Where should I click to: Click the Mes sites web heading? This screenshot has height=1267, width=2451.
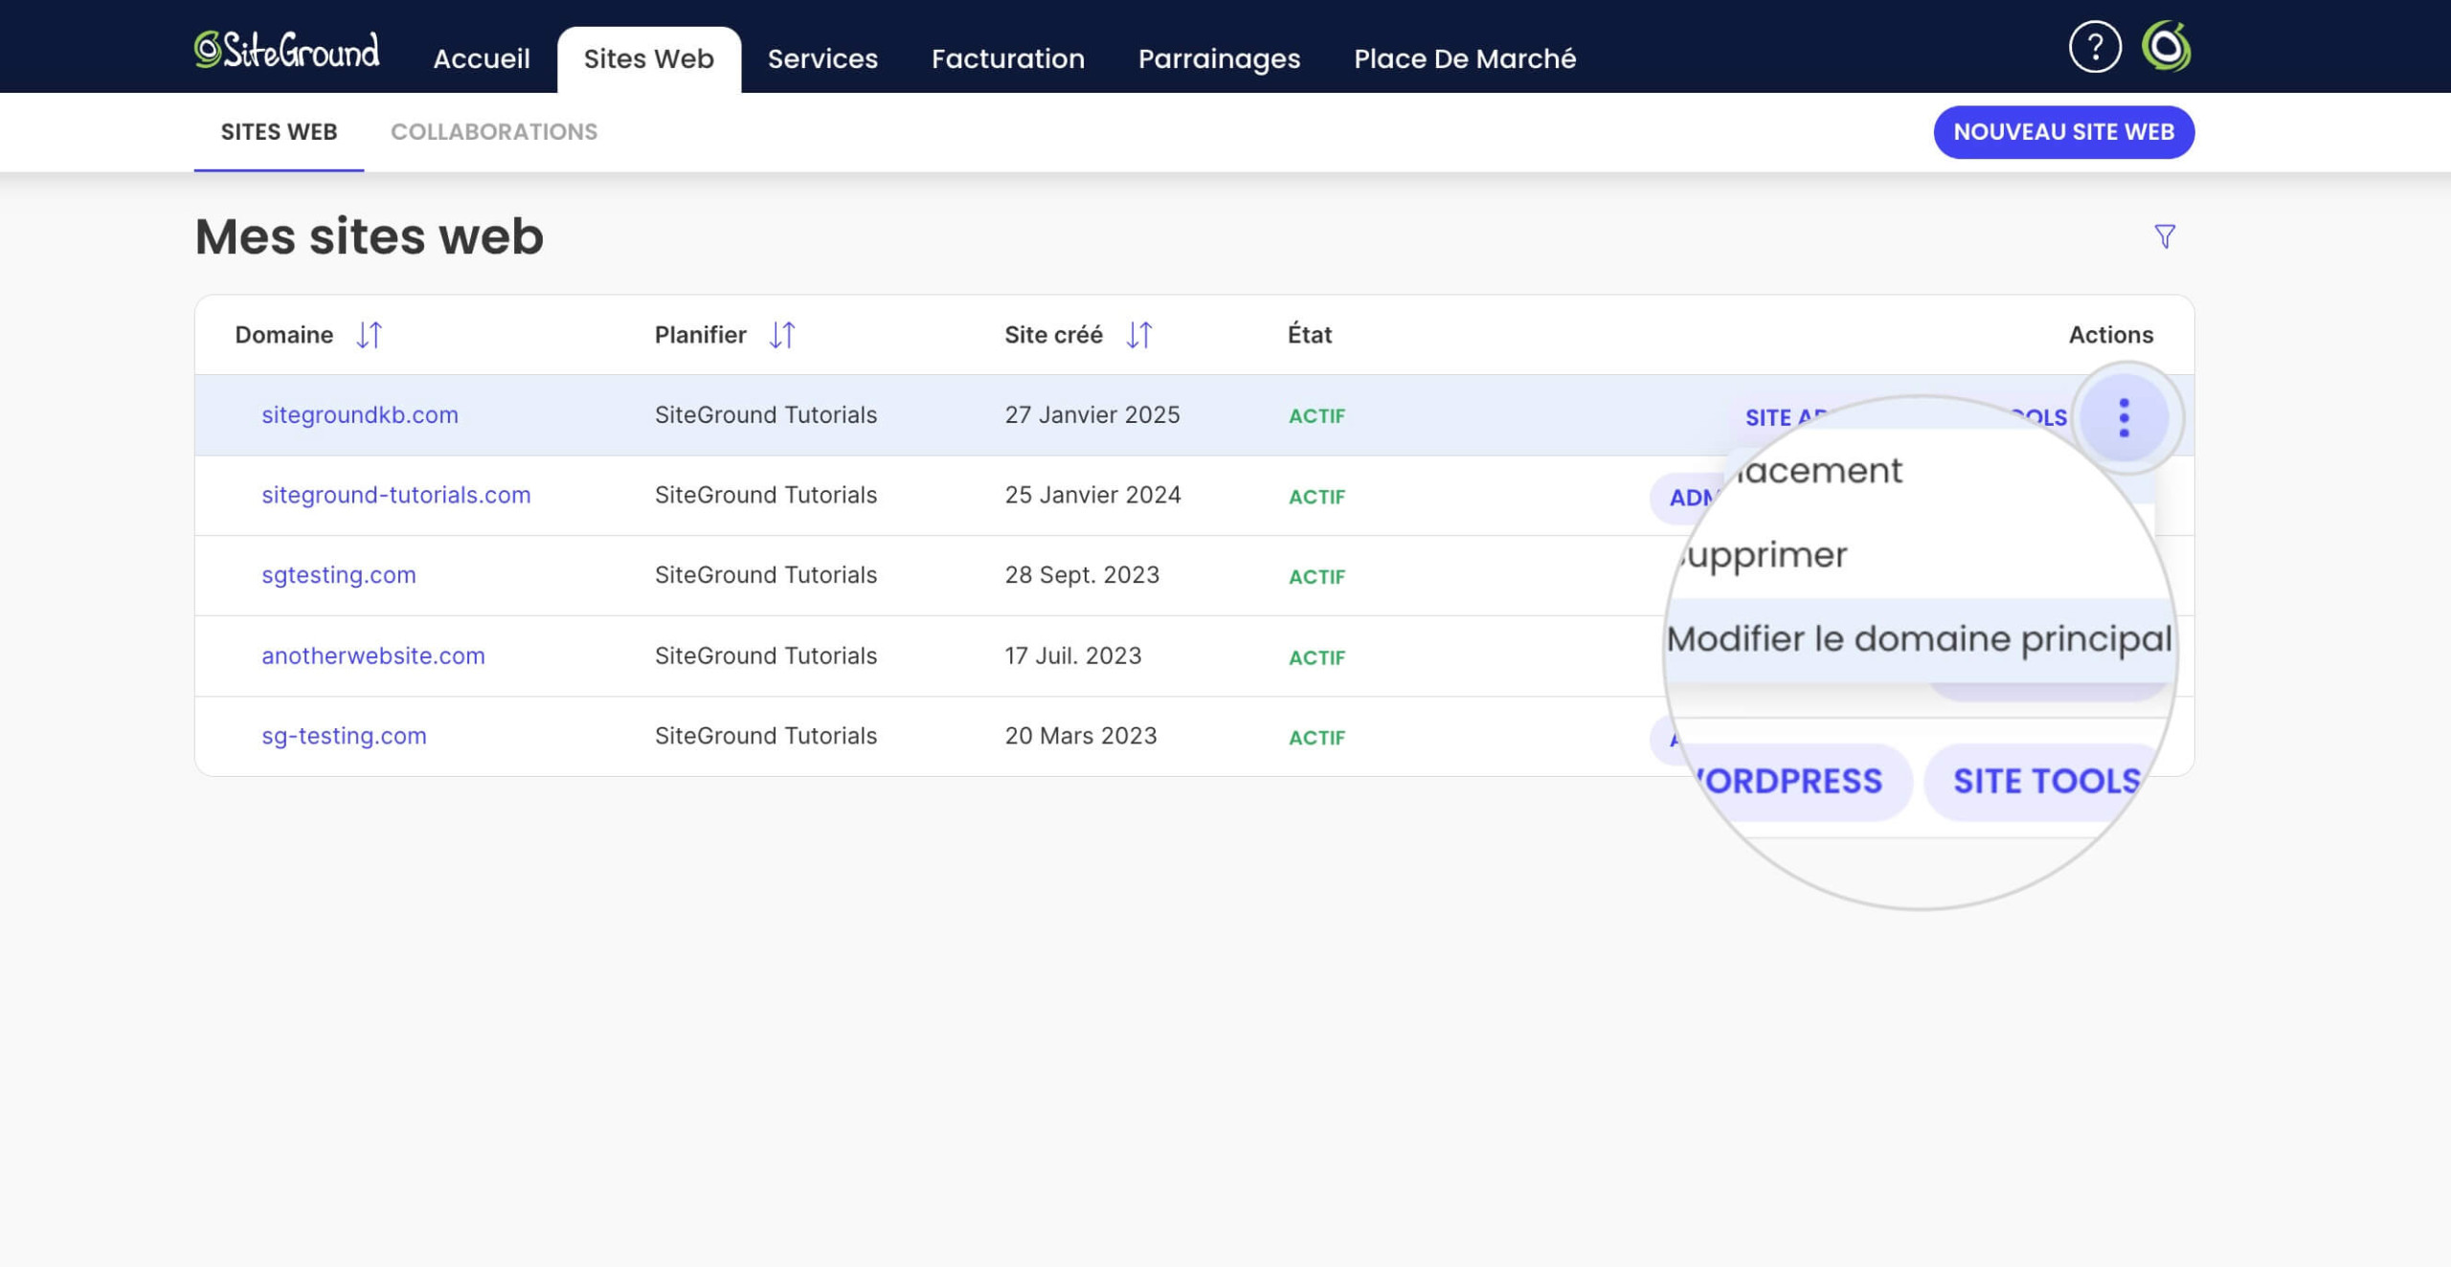370,236
